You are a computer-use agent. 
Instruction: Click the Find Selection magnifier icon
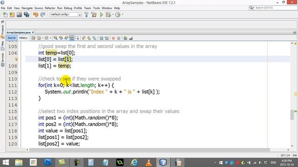(x=55, y=38)
